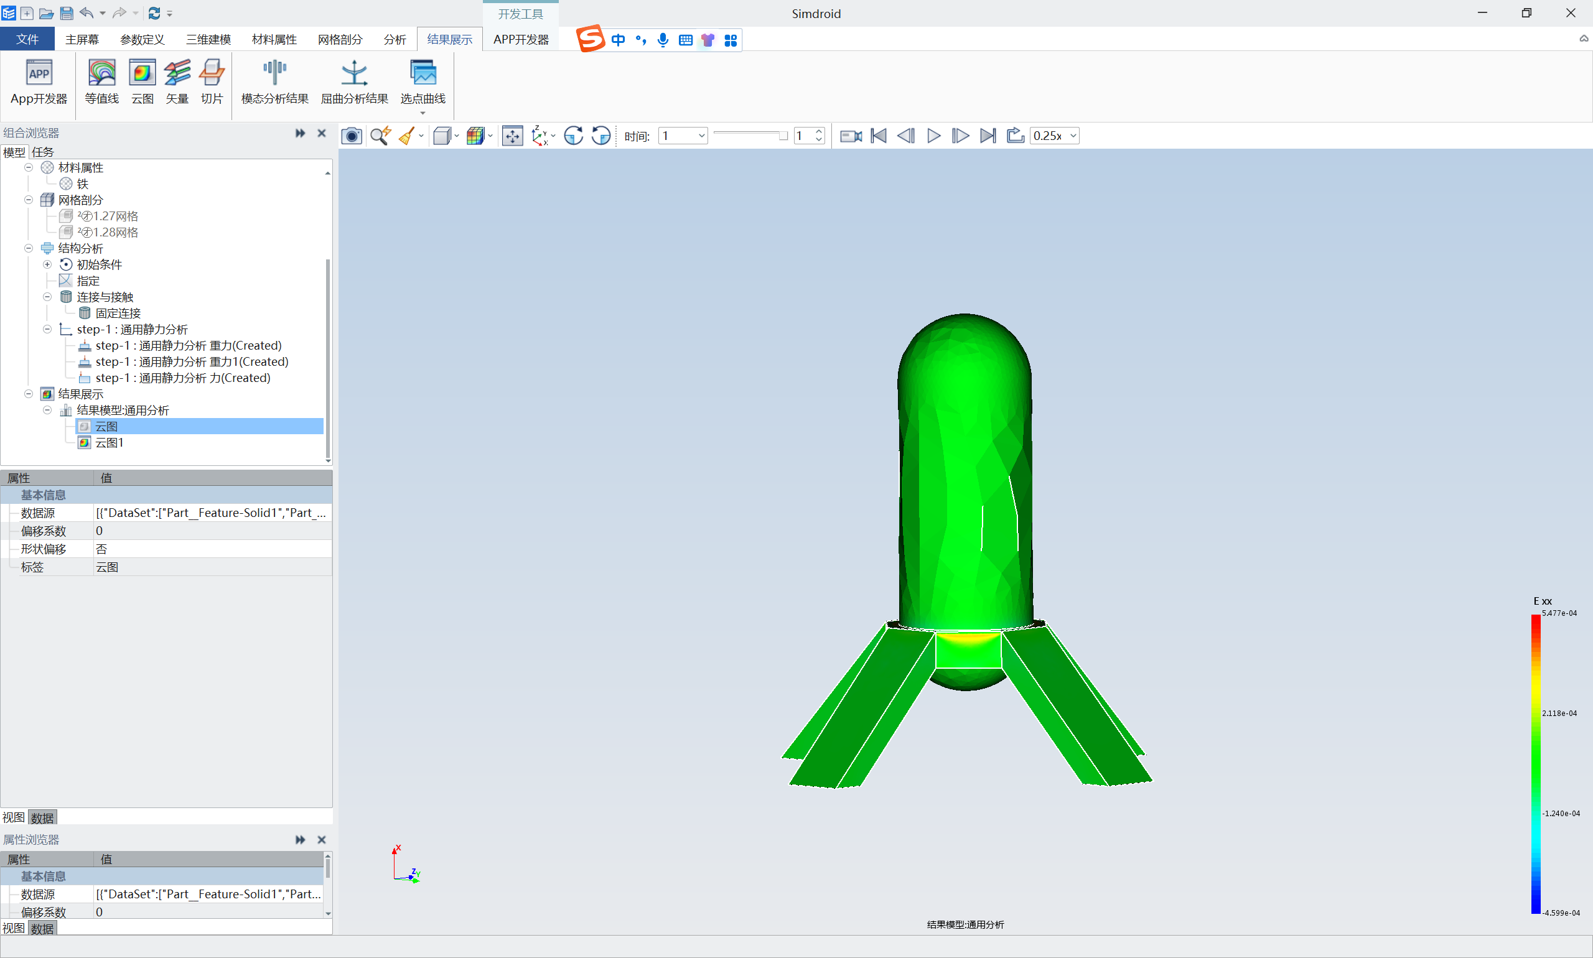Switch to the APP开发器 ribbon tab

click(521, 39)
